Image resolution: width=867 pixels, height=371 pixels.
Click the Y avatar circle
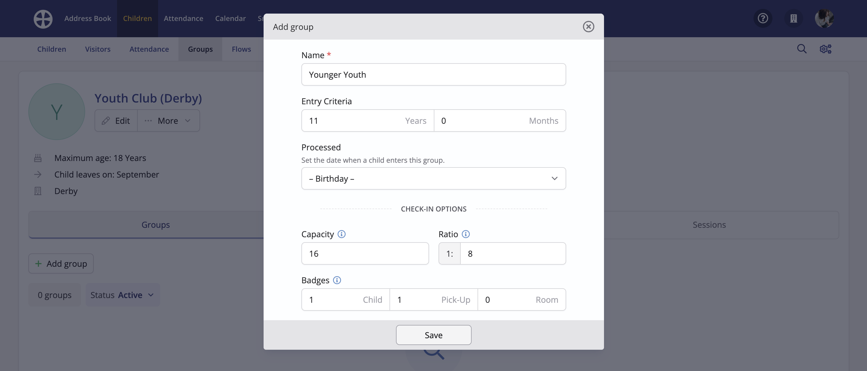coord(56,112)
